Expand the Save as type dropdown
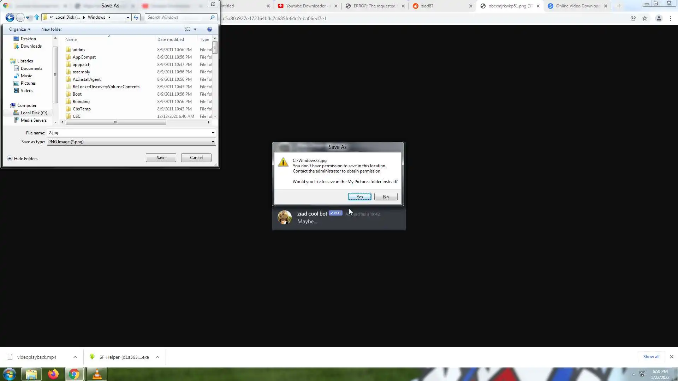 coord(213,142)
